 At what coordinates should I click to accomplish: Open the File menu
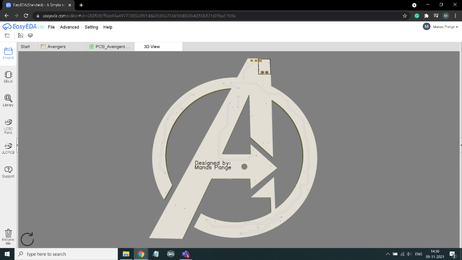click(51, 27)
